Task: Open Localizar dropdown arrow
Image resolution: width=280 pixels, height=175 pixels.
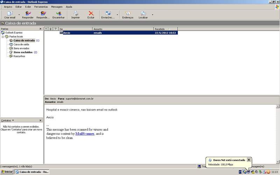Action: 153,15
